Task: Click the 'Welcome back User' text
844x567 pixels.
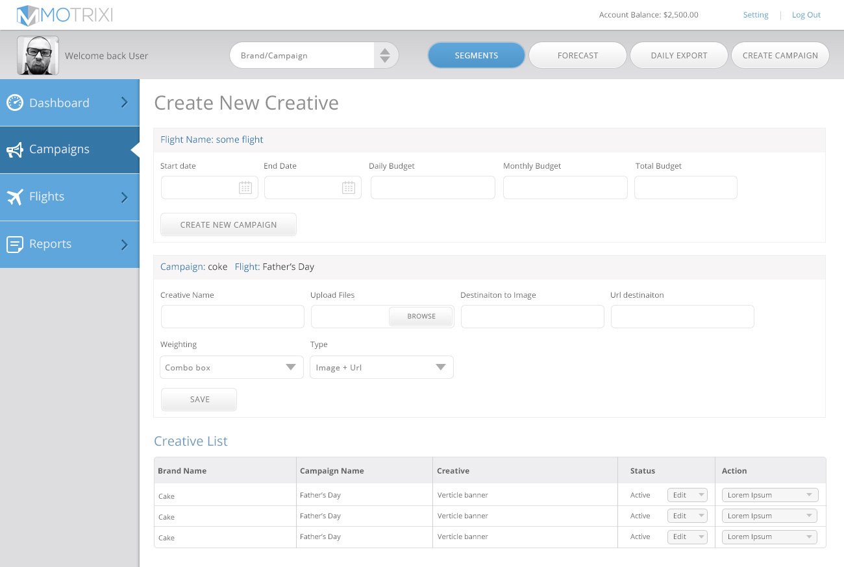Action: (106, 56)
